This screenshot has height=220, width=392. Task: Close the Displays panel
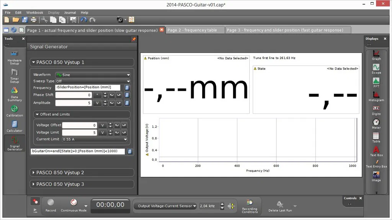click(x=385, y=39)
